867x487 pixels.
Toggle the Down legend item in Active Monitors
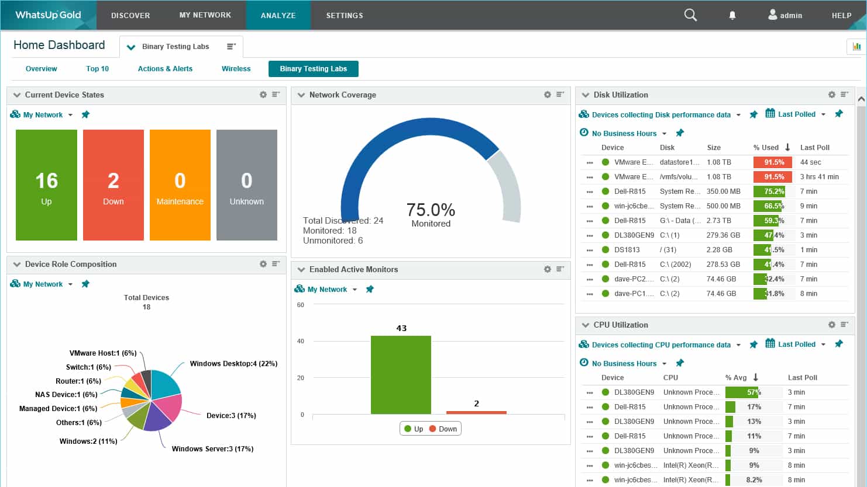point(443,429)
